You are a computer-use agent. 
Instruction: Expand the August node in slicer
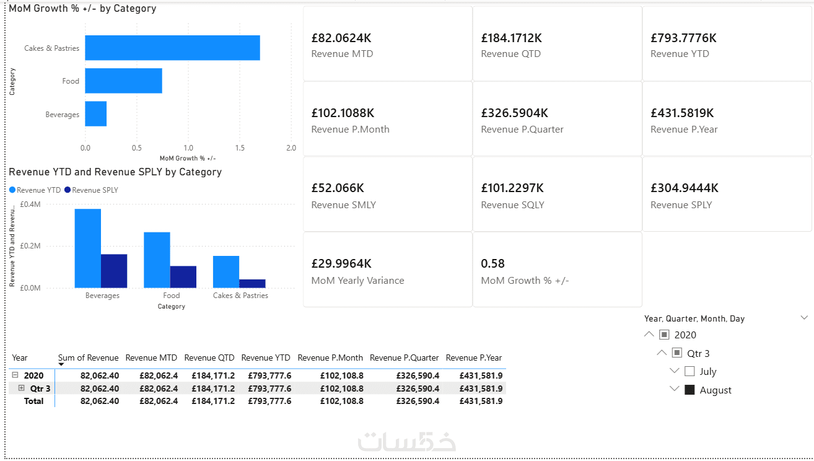coord(675,390)
